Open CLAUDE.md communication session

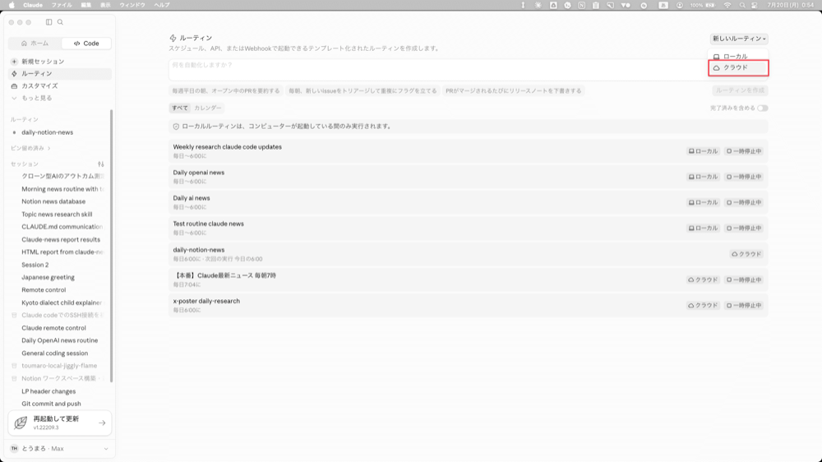point(62,227)
